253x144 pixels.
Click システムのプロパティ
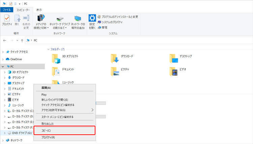pyautogui.click(x=110, y=22)
